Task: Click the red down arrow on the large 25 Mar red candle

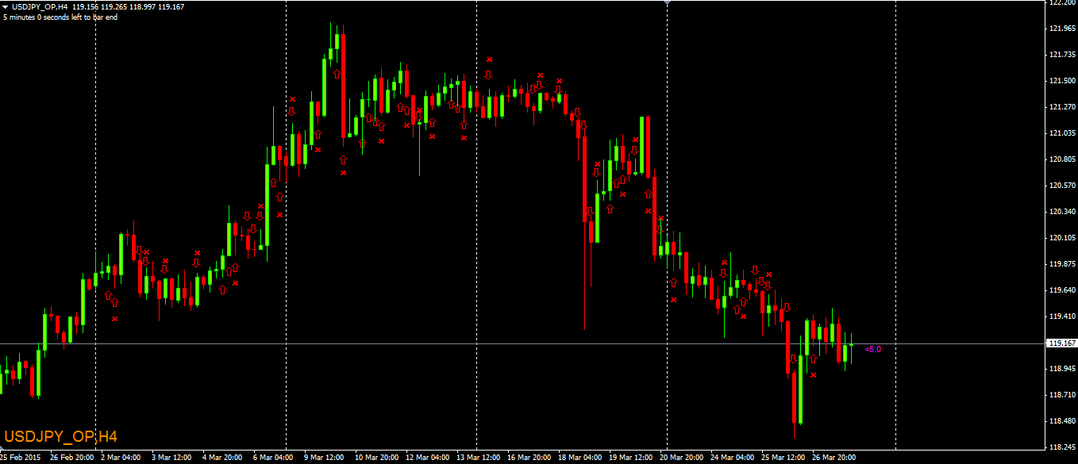Action: (794, 360)
